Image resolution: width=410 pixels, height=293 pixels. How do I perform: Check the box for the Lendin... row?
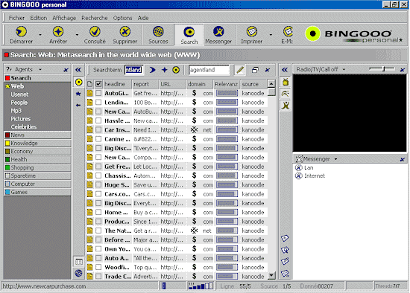tap(98, 103)
